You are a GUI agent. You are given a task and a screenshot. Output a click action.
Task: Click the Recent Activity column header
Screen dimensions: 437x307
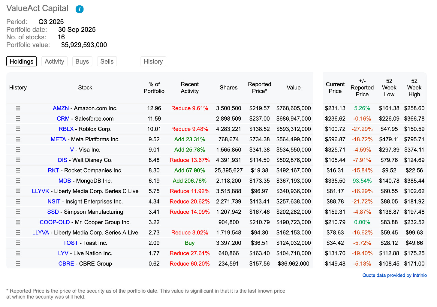click(190, 88)
